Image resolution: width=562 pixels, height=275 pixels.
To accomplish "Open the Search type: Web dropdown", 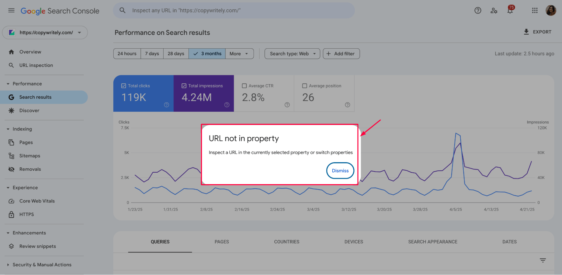I will (x=292, y=53).
